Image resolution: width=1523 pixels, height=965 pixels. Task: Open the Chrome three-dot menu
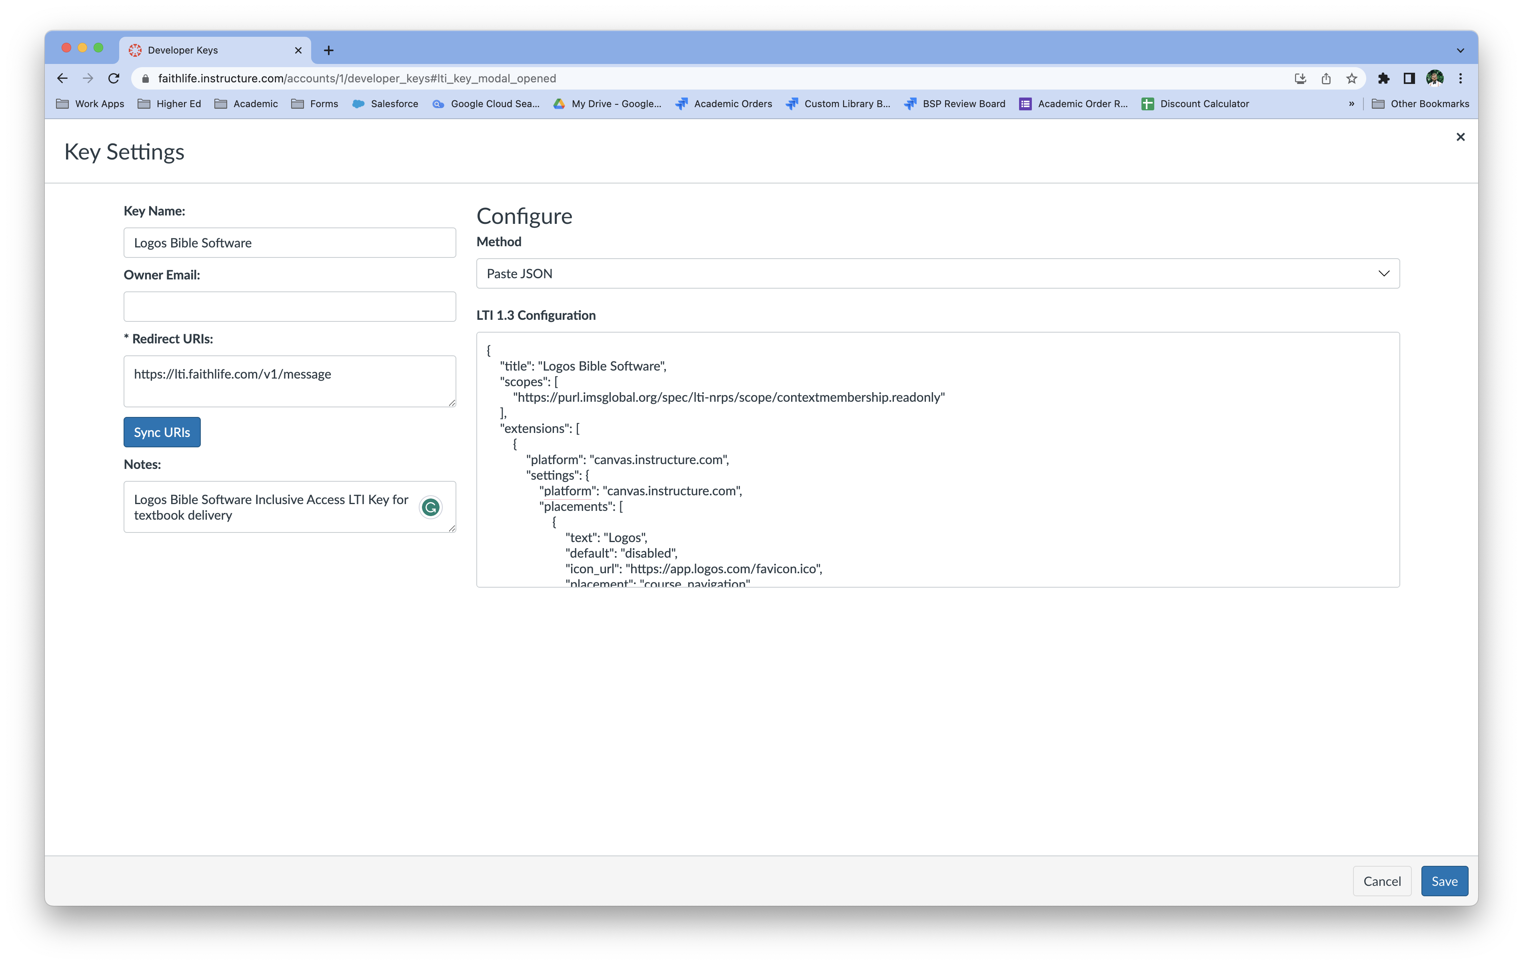click(x=1460, y=78)
